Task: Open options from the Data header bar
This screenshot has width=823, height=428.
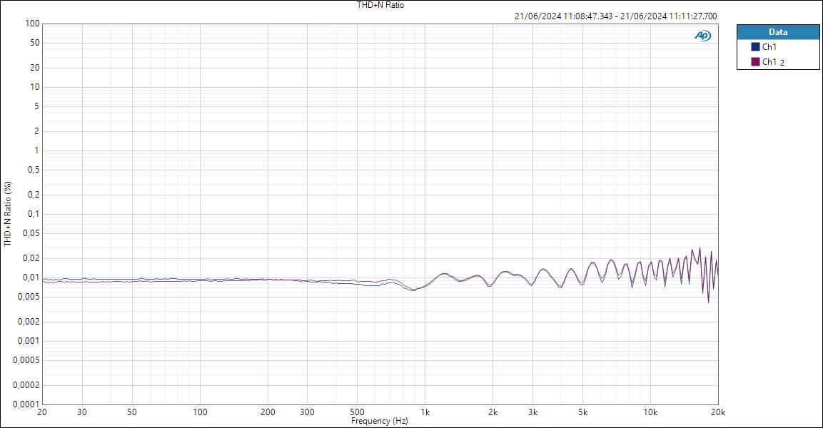Action: (x=777, y=31)
